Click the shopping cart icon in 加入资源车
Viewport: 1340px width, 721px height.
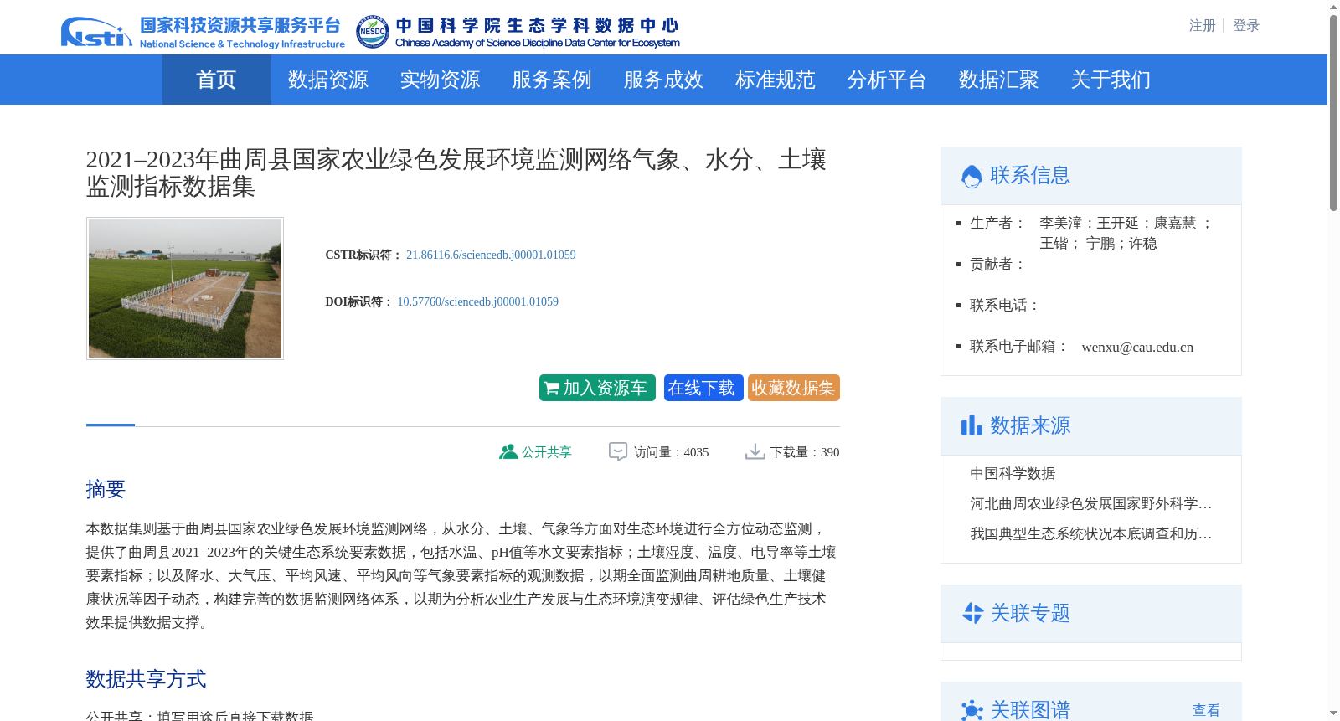pyautogui.click(x=551, y=389)
